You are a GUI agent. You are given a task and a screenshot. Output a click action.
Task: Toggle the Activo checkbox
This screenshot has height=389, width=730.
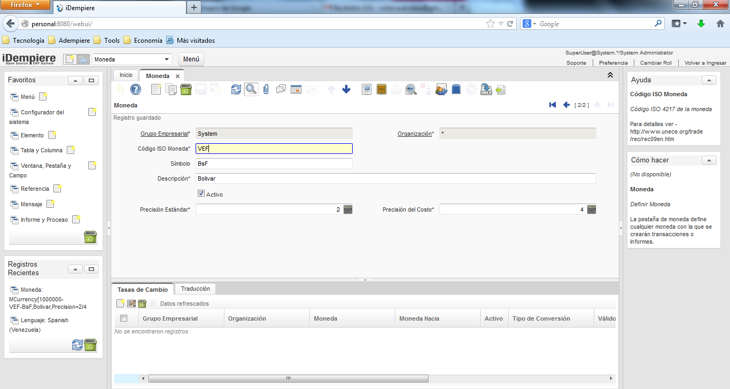(201, 193)
